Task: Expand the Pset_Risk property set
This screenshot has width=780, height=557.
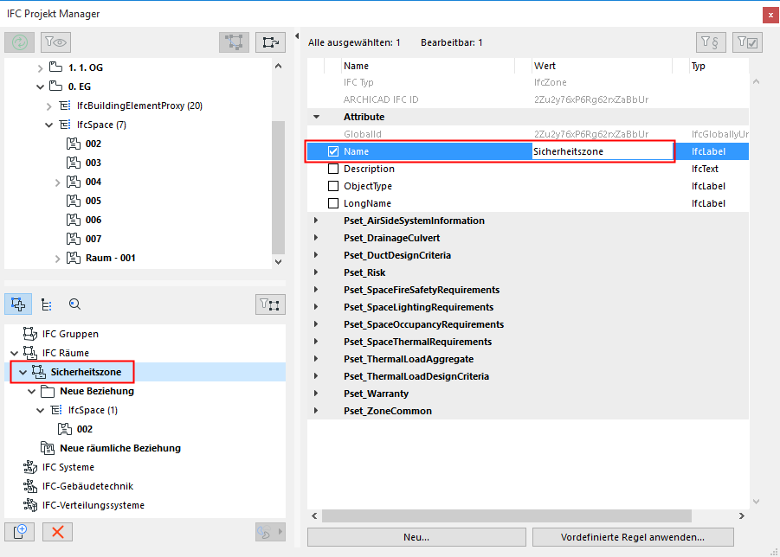Action: coord(315,272)
